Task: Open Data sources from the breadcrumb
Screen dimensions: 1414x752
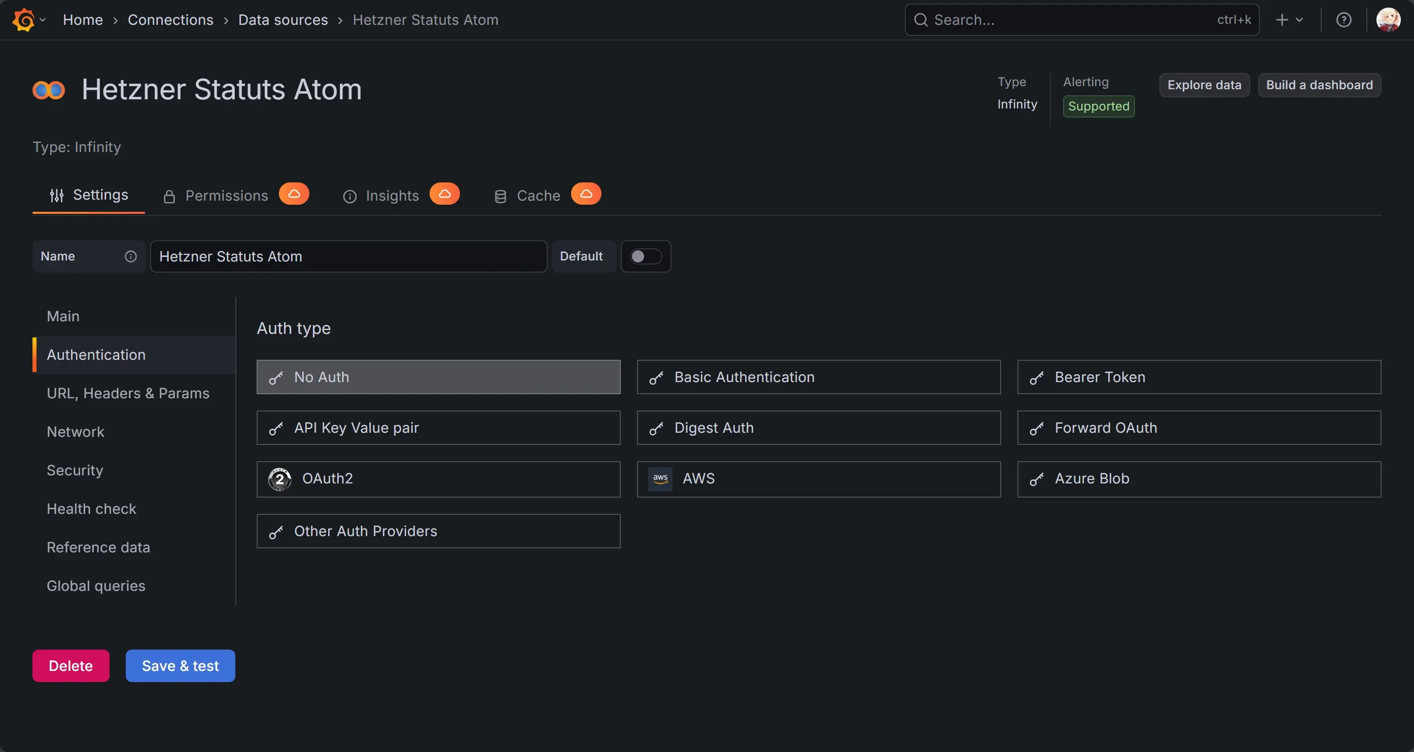Action: tap(282, 20)
